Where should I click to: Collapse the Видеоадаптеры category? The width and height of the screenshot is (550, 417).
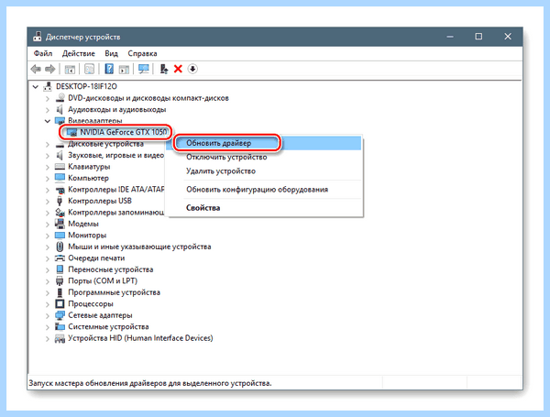[x=48, y=121]
